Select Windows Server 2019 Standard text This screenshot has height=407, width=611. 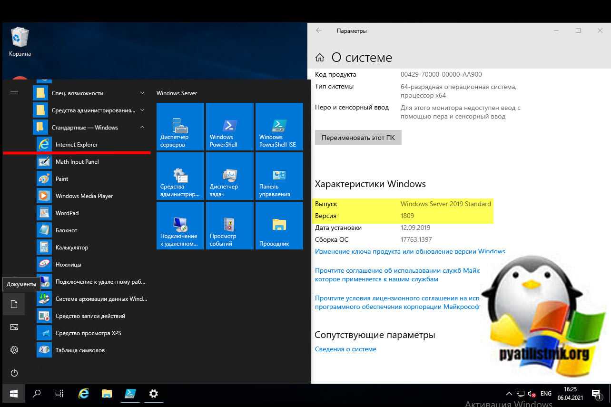click(446, 204)
